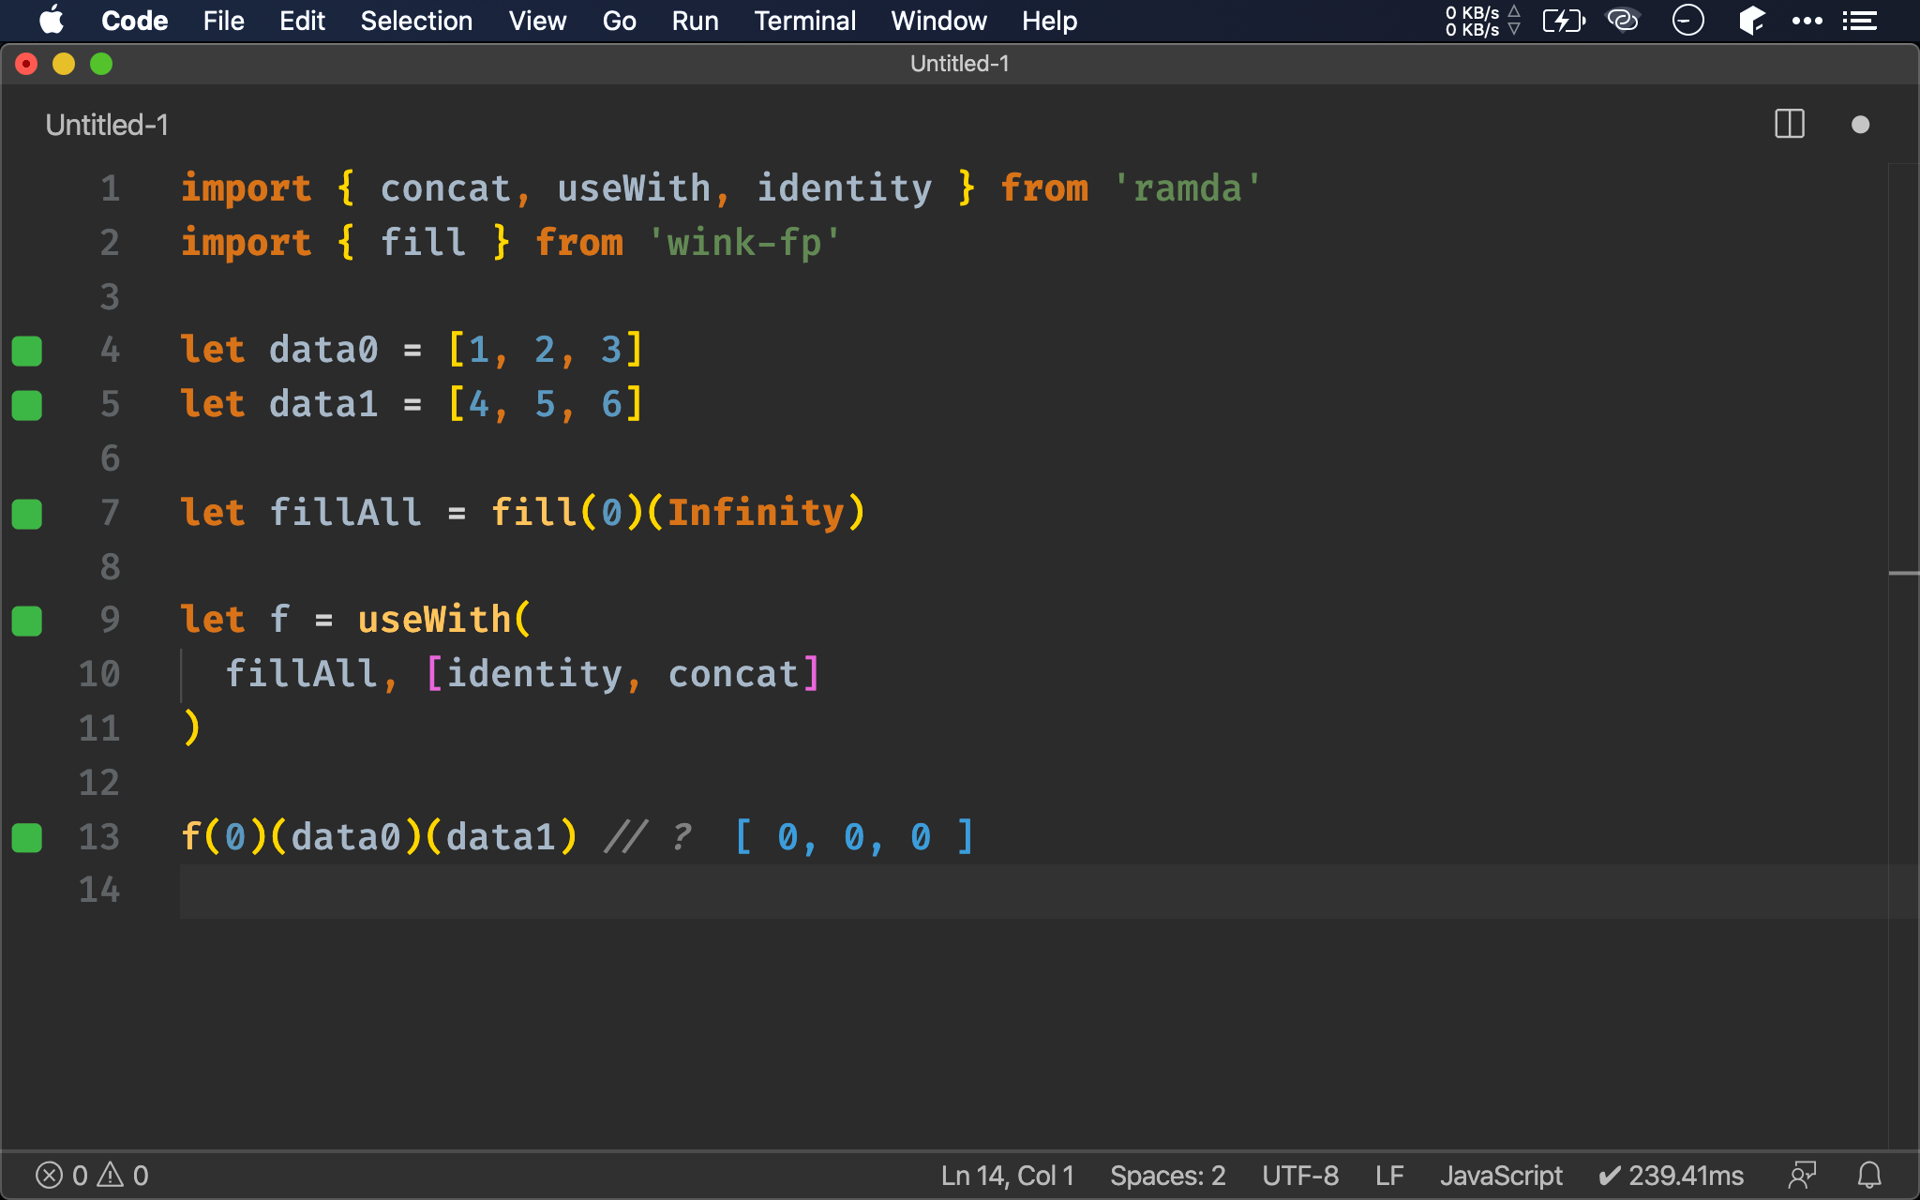Open the Notification Center list icon
Viewport: 1920px width, 1200px height.
coord(1859,21)
